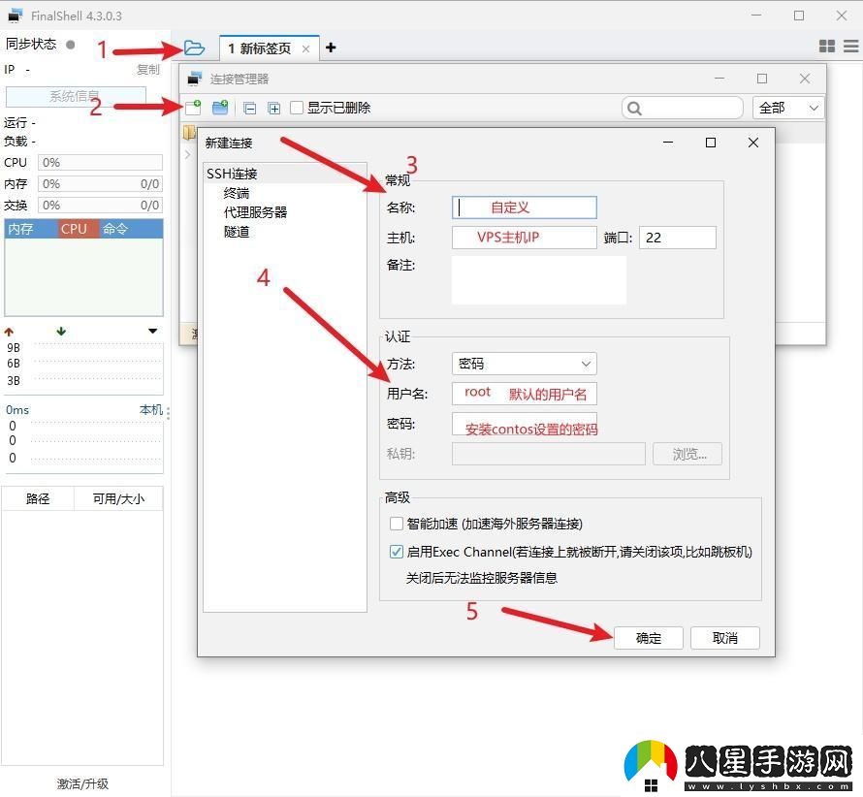
Task: Click the 端口 field showing 22
Action: coord(678,238)
